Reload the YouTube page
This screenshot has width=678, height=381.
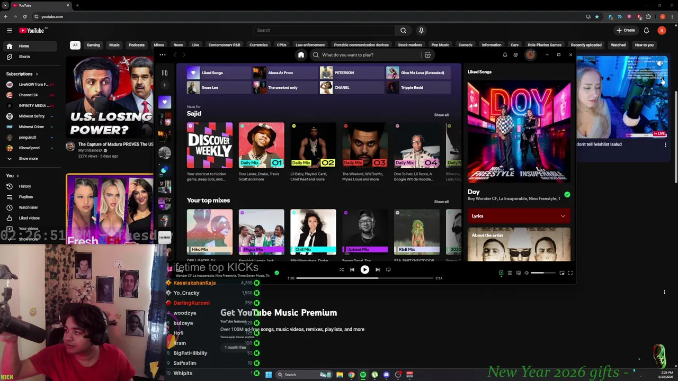(x=25, y=16)
